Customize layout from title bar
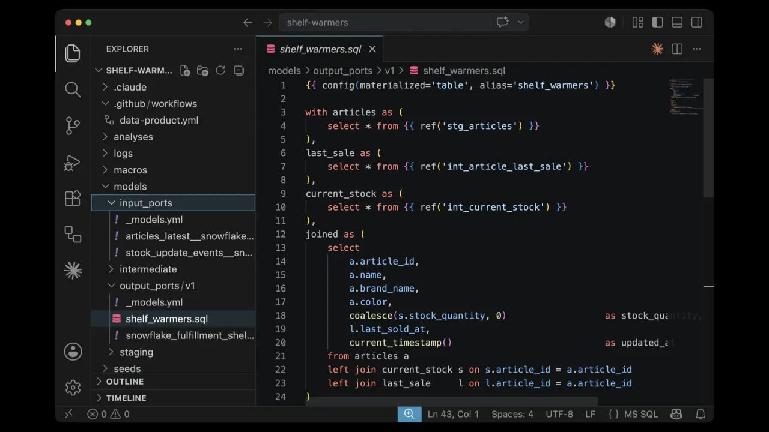Viewport: 769px width, 432px height. (638, 22)
